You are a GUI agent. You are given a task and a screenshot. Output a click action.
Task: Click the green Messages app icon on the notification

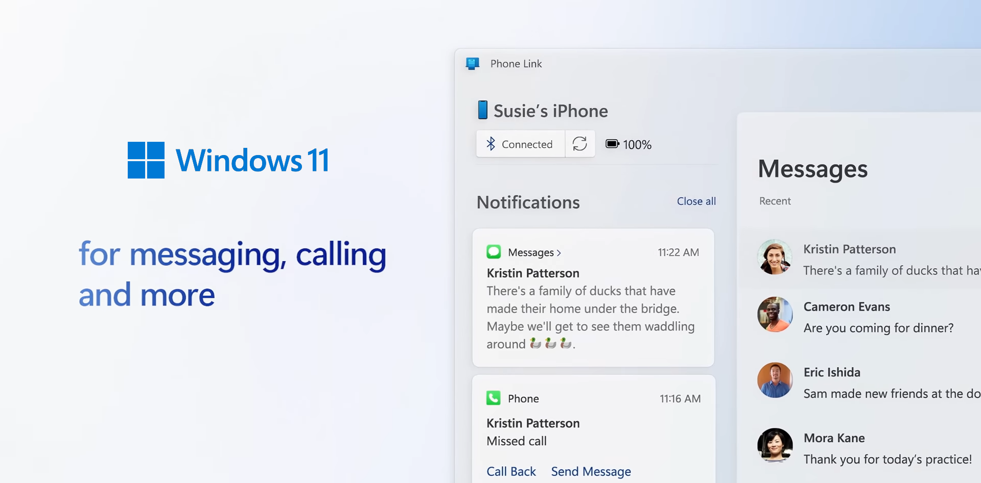(x=493, y=251)
